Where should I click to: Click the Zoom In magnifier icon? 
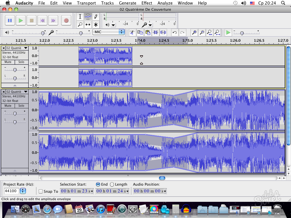194,33
